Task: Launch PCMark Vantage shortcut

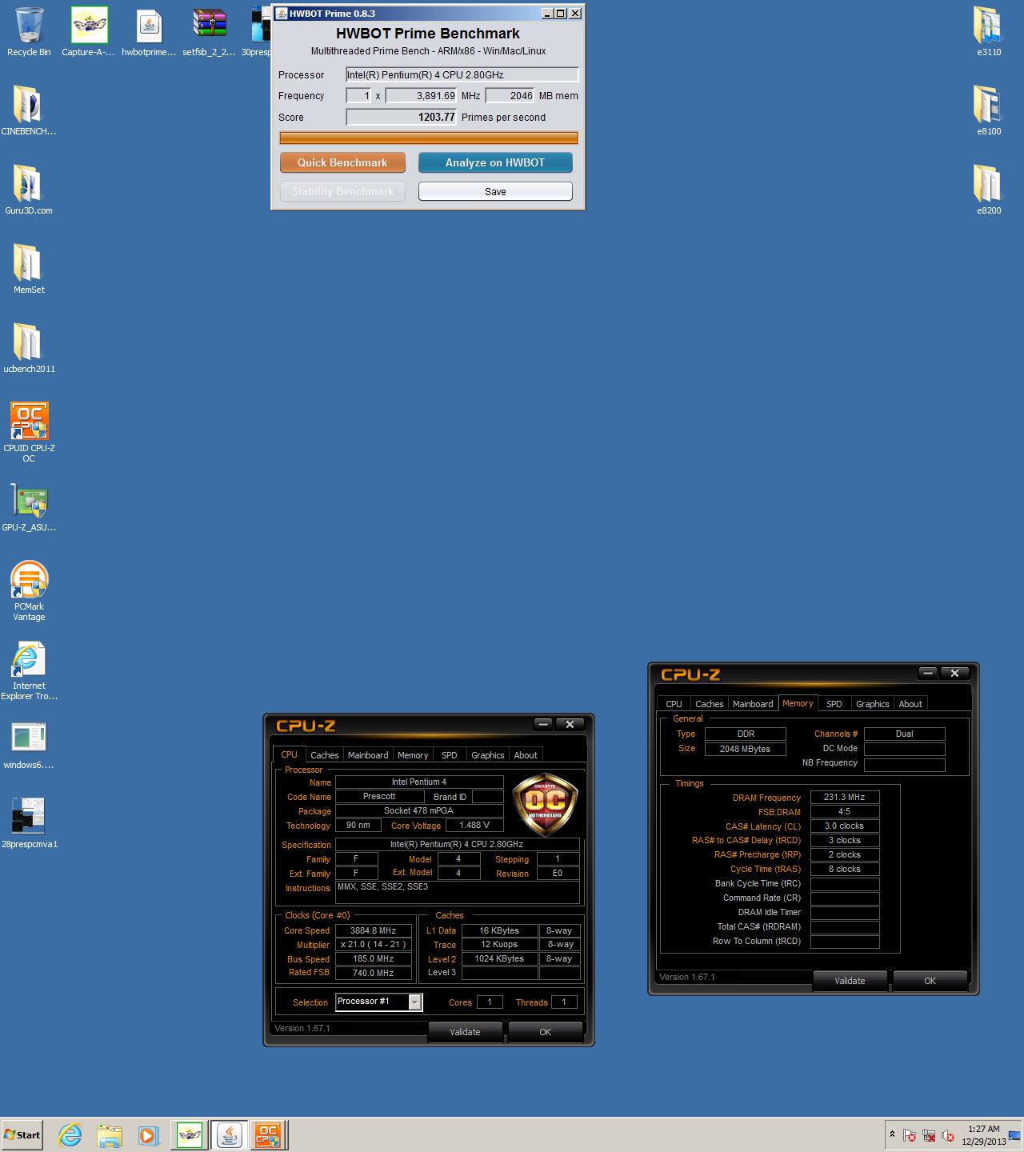Action: pos(29,590)
